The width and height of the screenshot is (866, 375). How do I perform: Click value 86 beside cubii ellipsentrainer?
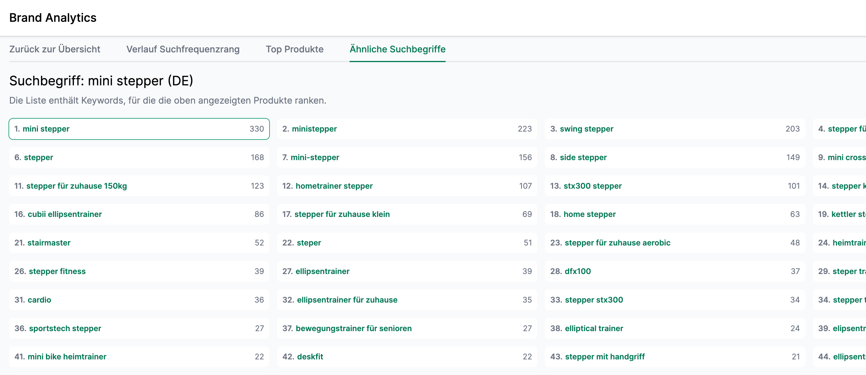[259, 214]
